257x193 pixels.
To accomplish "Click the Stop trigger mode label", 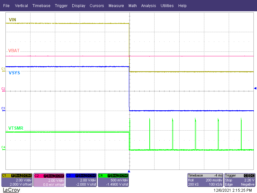I will (229, 180).
